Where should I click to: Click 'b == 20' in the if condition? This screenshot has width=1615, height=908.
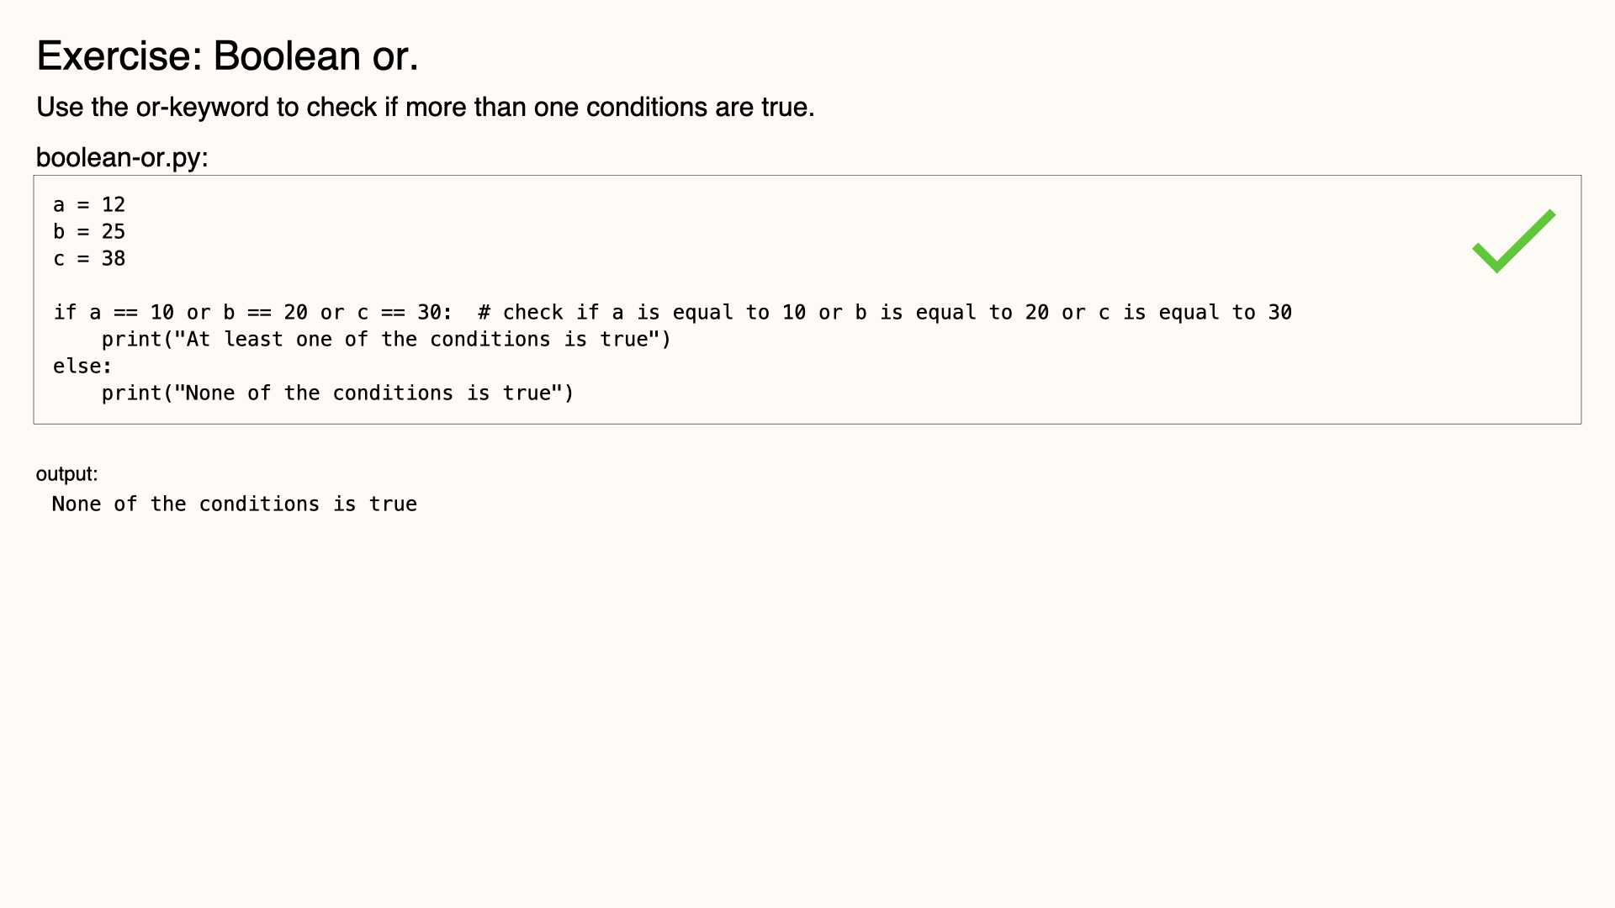[x=266, y=313]
